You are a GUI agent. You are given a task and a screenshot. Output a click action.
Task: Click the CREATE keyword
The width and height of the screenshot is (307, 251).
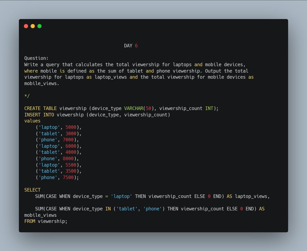[x=32, y=108]
